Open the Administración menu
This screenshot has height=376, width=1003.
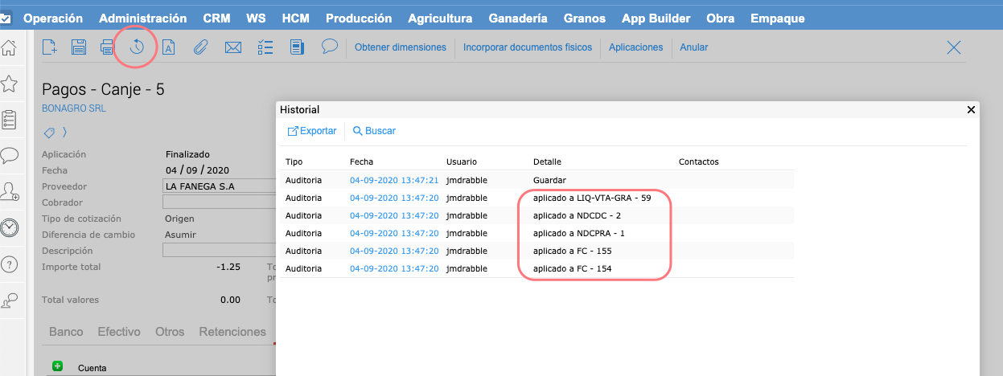[143, 18]
